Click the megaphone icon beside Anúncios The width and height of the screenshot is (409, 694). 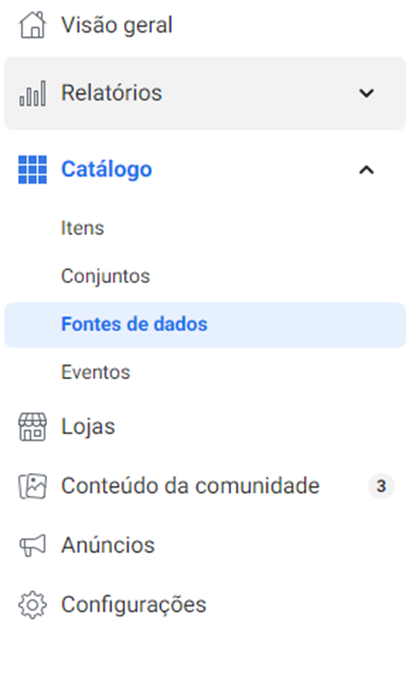click(x=33, y=546)
